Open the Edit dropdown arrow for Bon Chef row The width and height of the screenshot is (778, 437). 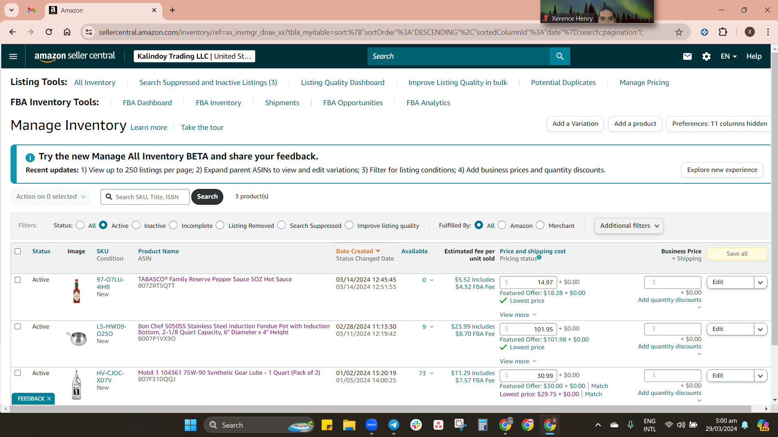761,329
